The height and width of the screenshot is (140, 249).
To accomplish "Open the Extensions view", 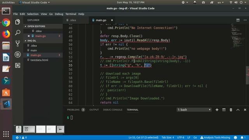I will (18, 65).
